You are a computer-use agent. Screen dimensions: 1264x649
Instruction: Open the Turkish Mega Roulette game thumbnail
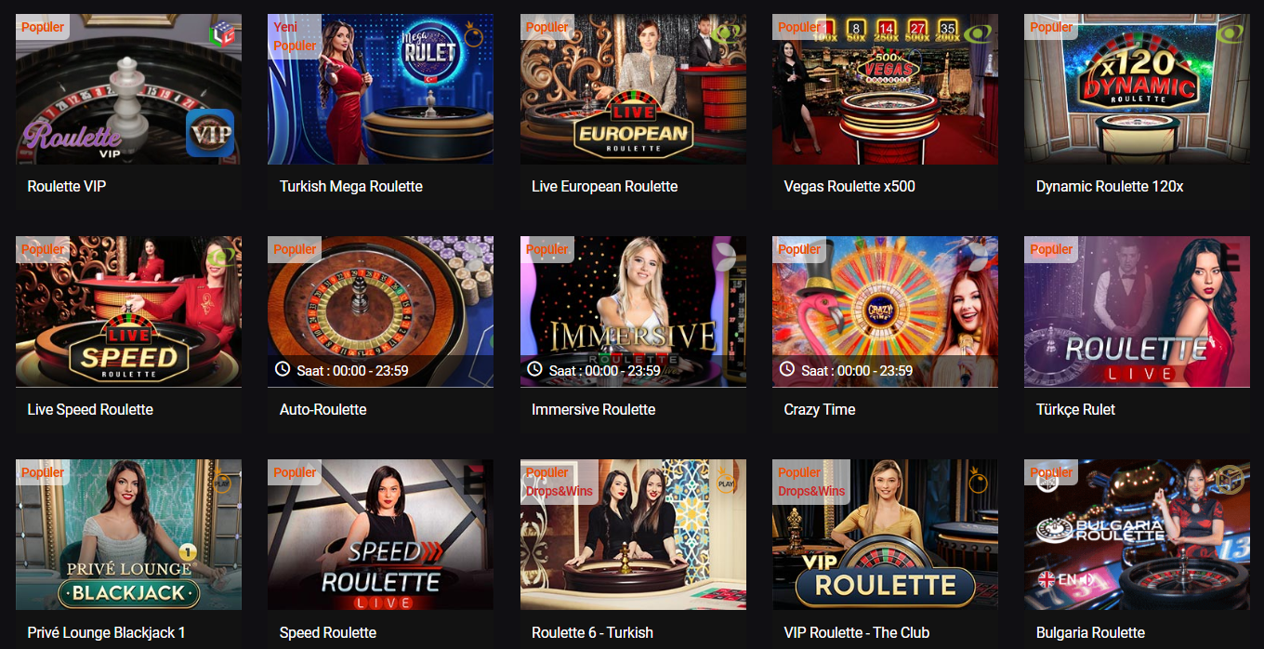point(380,89)
